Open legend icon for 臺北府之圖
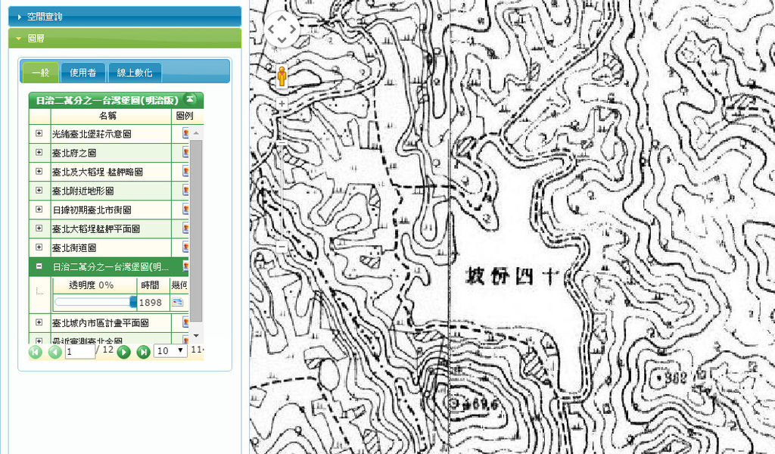This screenshot has height=454, width=775. coord(185,153)
